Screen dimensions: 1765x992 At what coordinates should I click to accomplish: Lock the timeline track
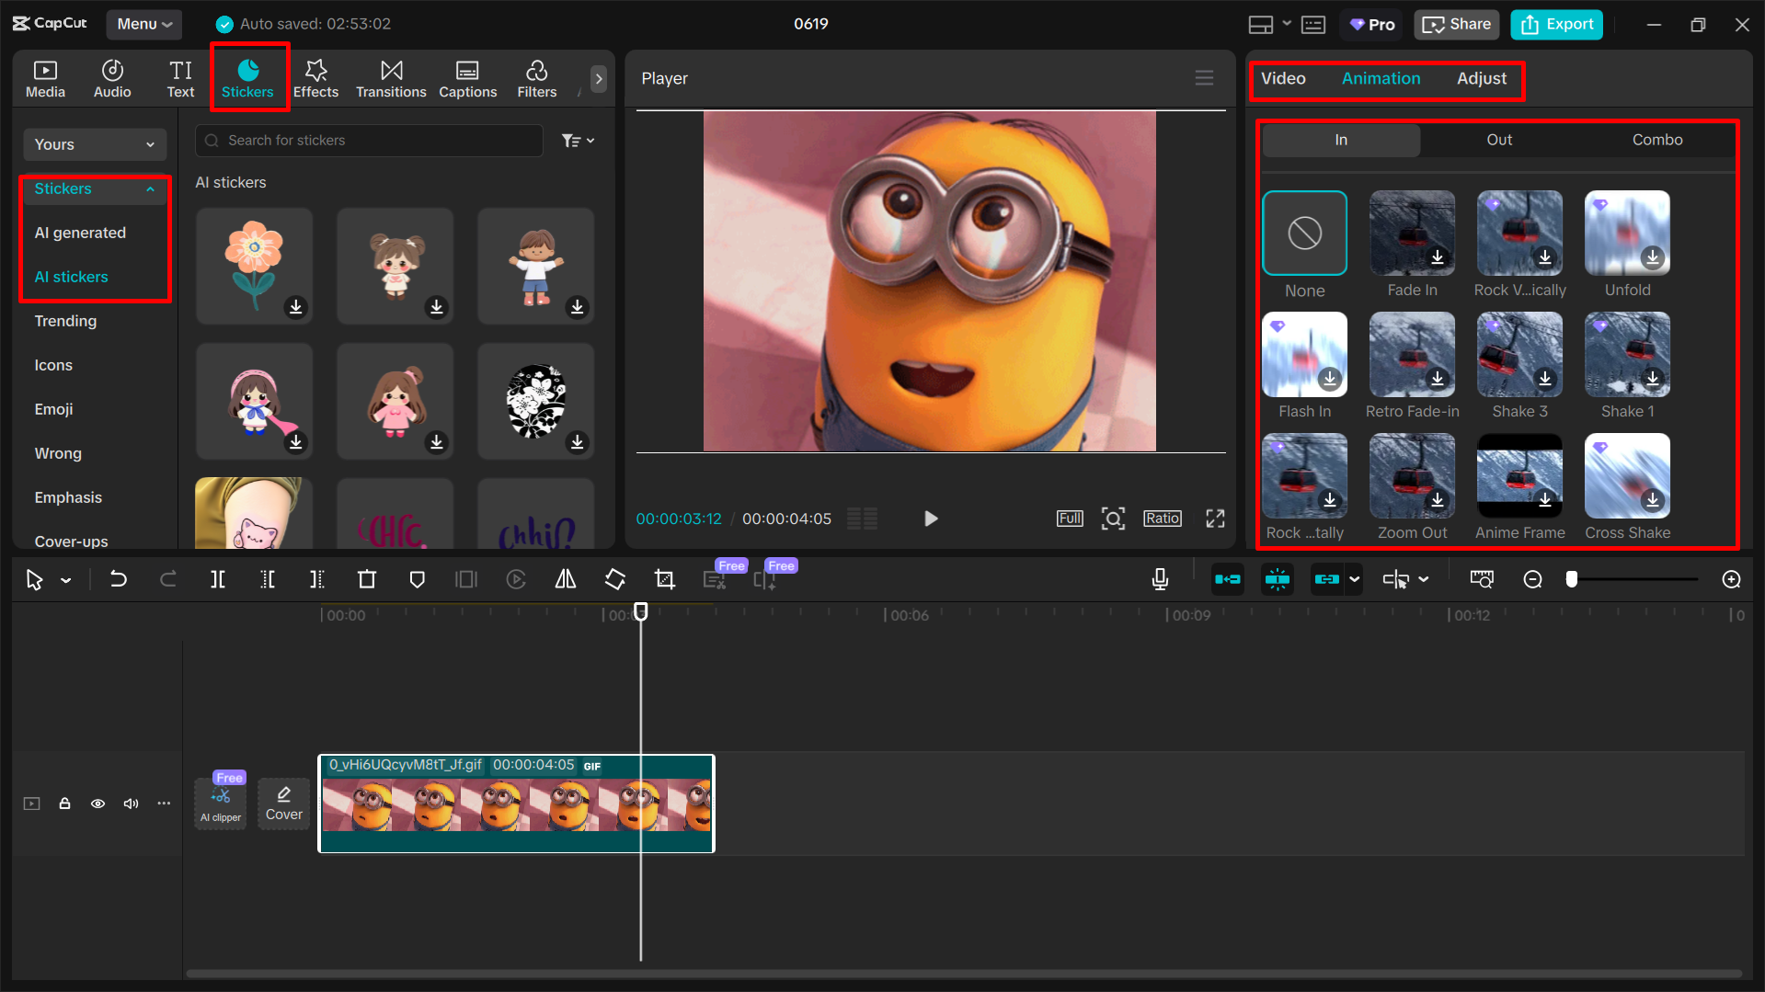(x=64, y=803)
